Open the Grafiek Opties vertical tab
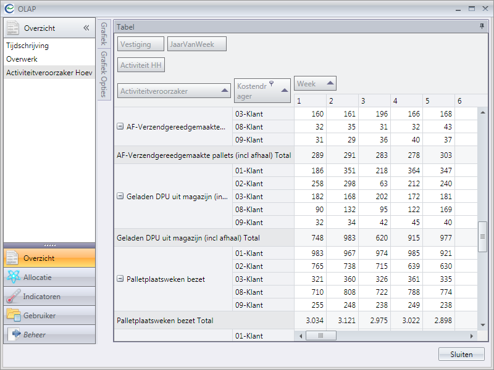This screenshot has height=370, width=494. (x=104, y=74)
